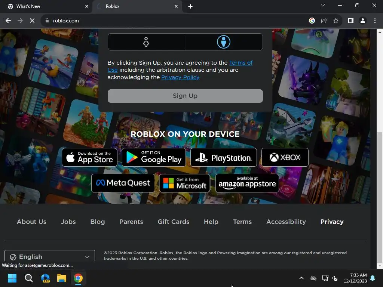Open the taskbar clock and date
383x287 pixels.
(x=355, y=278)
